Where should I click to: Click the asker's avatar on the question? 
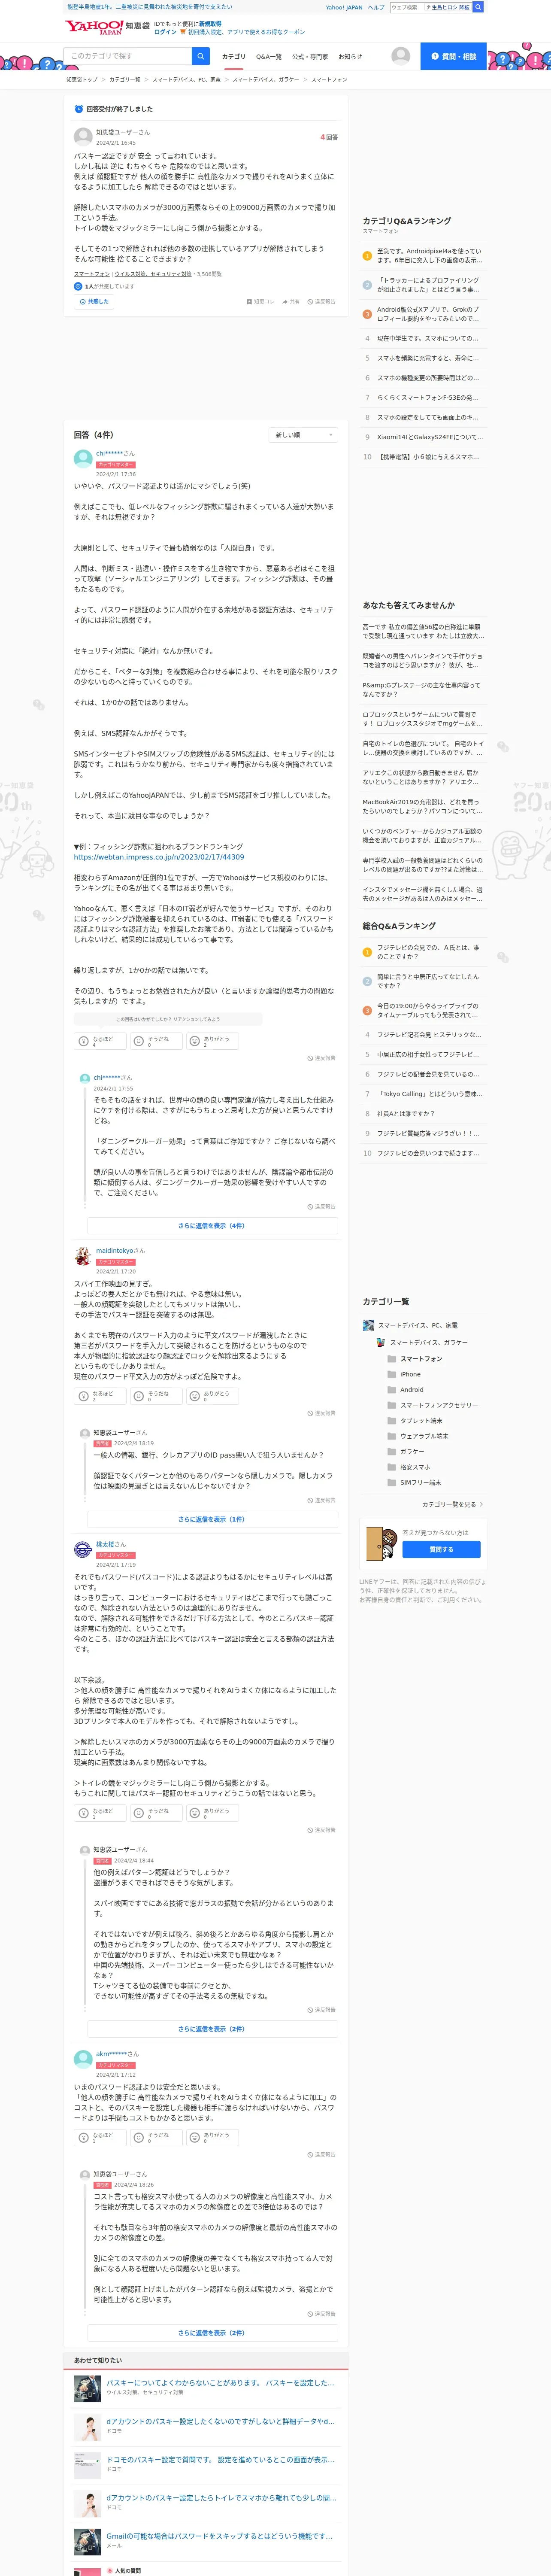click(83, 136)
